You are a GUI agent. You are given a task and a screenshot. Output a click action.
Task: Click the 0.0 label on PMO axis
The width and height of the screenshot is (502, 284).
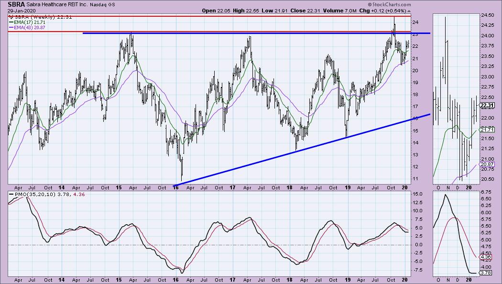pos(418,245)
